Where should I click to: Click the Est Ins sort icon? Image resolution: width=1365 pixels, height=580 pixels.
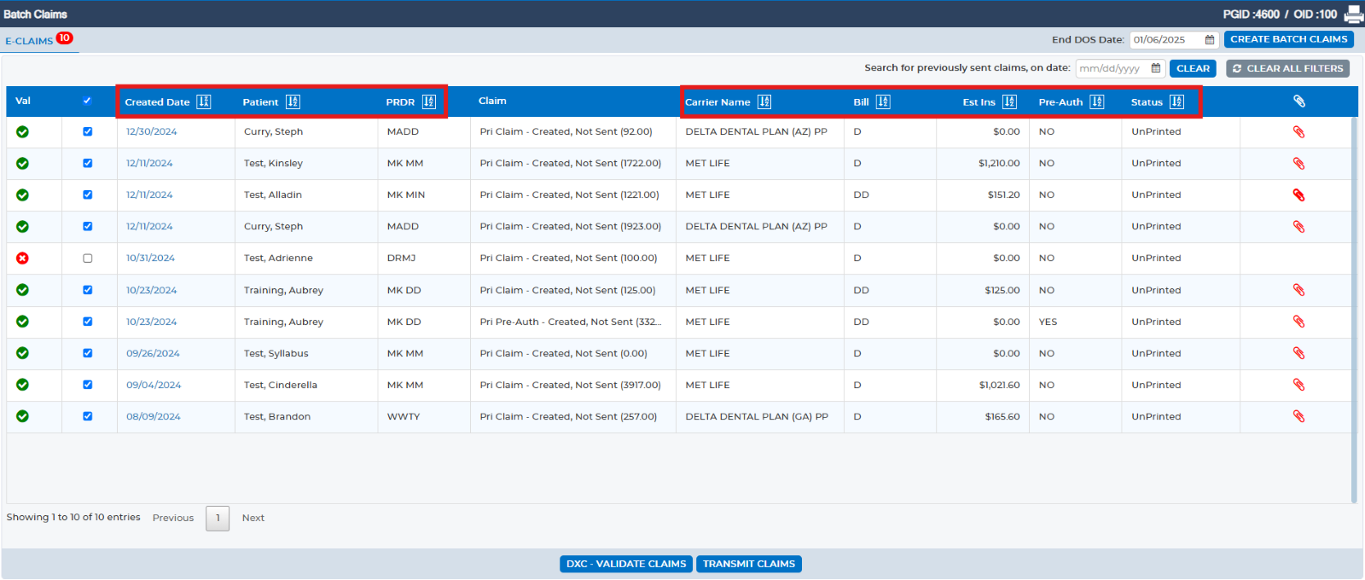[x=1009, y=101]
